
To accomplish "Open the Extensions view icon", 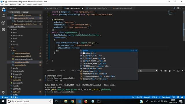I will 3,29.
